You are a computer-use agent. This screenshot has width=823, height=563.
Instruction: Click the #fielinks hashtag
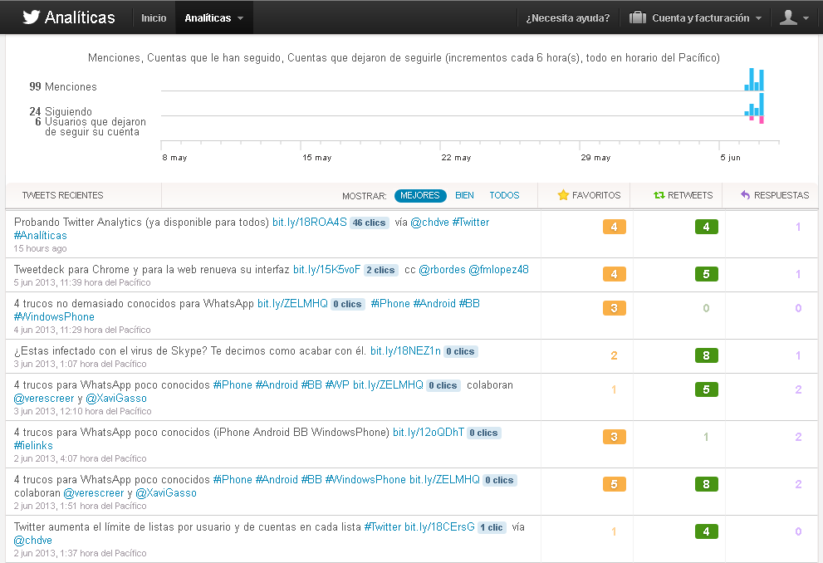point(33,445)
